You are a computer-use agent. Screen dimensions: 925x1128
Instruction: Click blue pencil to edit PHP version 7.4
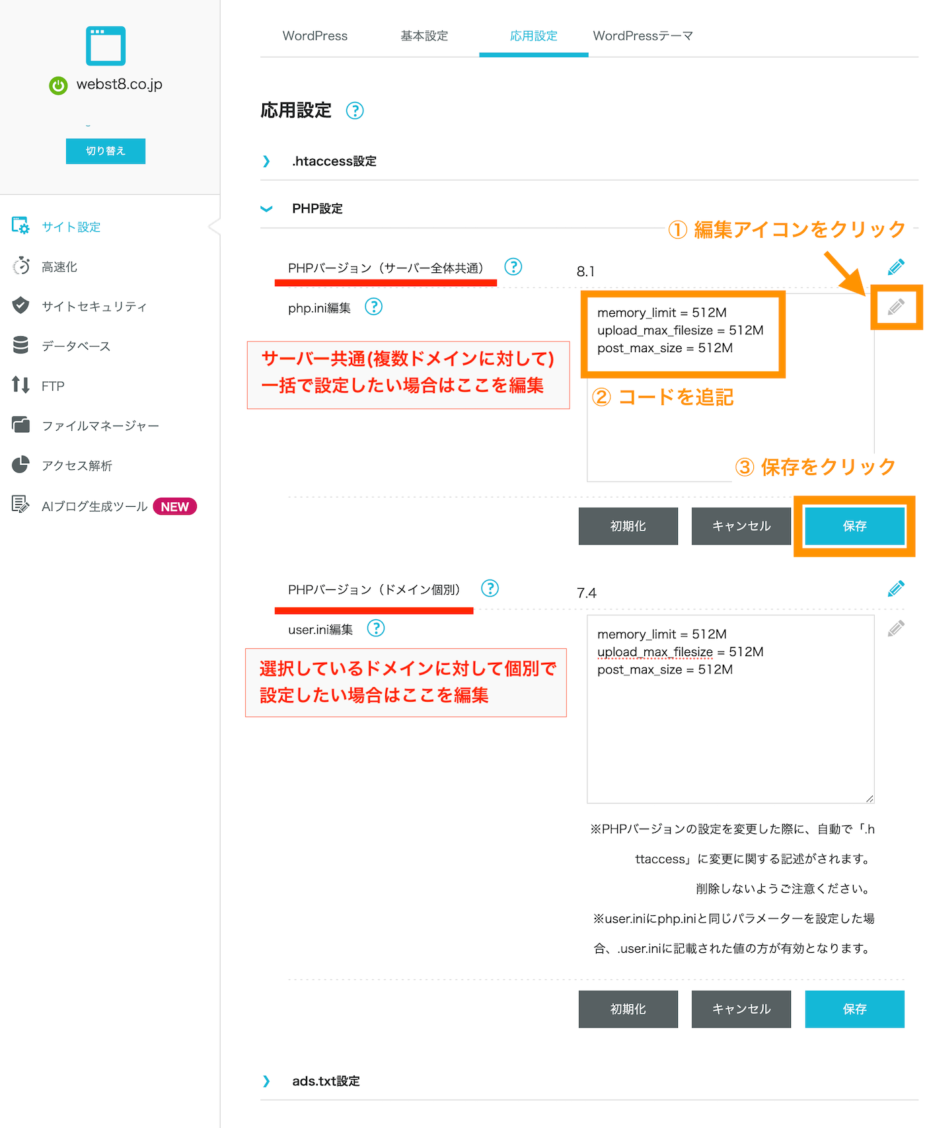tap(896, 588)
